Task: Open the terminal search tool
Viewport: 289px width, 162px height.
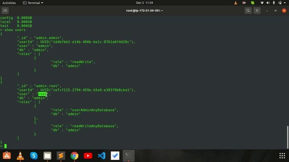Action: click(x=248, y=11)
